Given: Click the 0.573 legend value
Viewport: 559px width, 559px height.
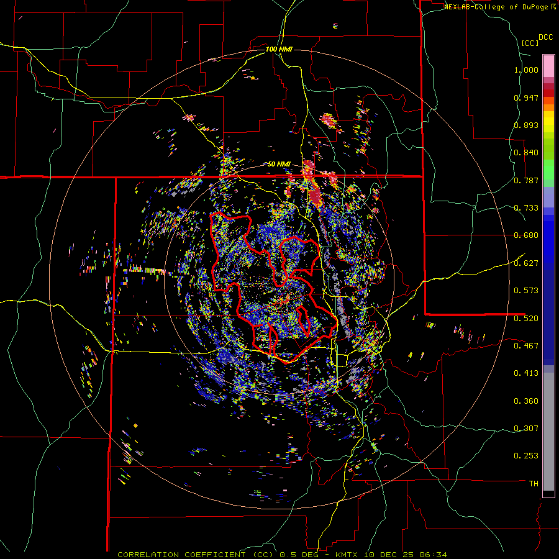Looking at the screenshot, I should point(526,291).
